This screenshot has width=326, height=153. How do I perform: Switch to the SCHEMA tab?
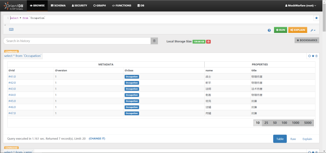(58, 6)
